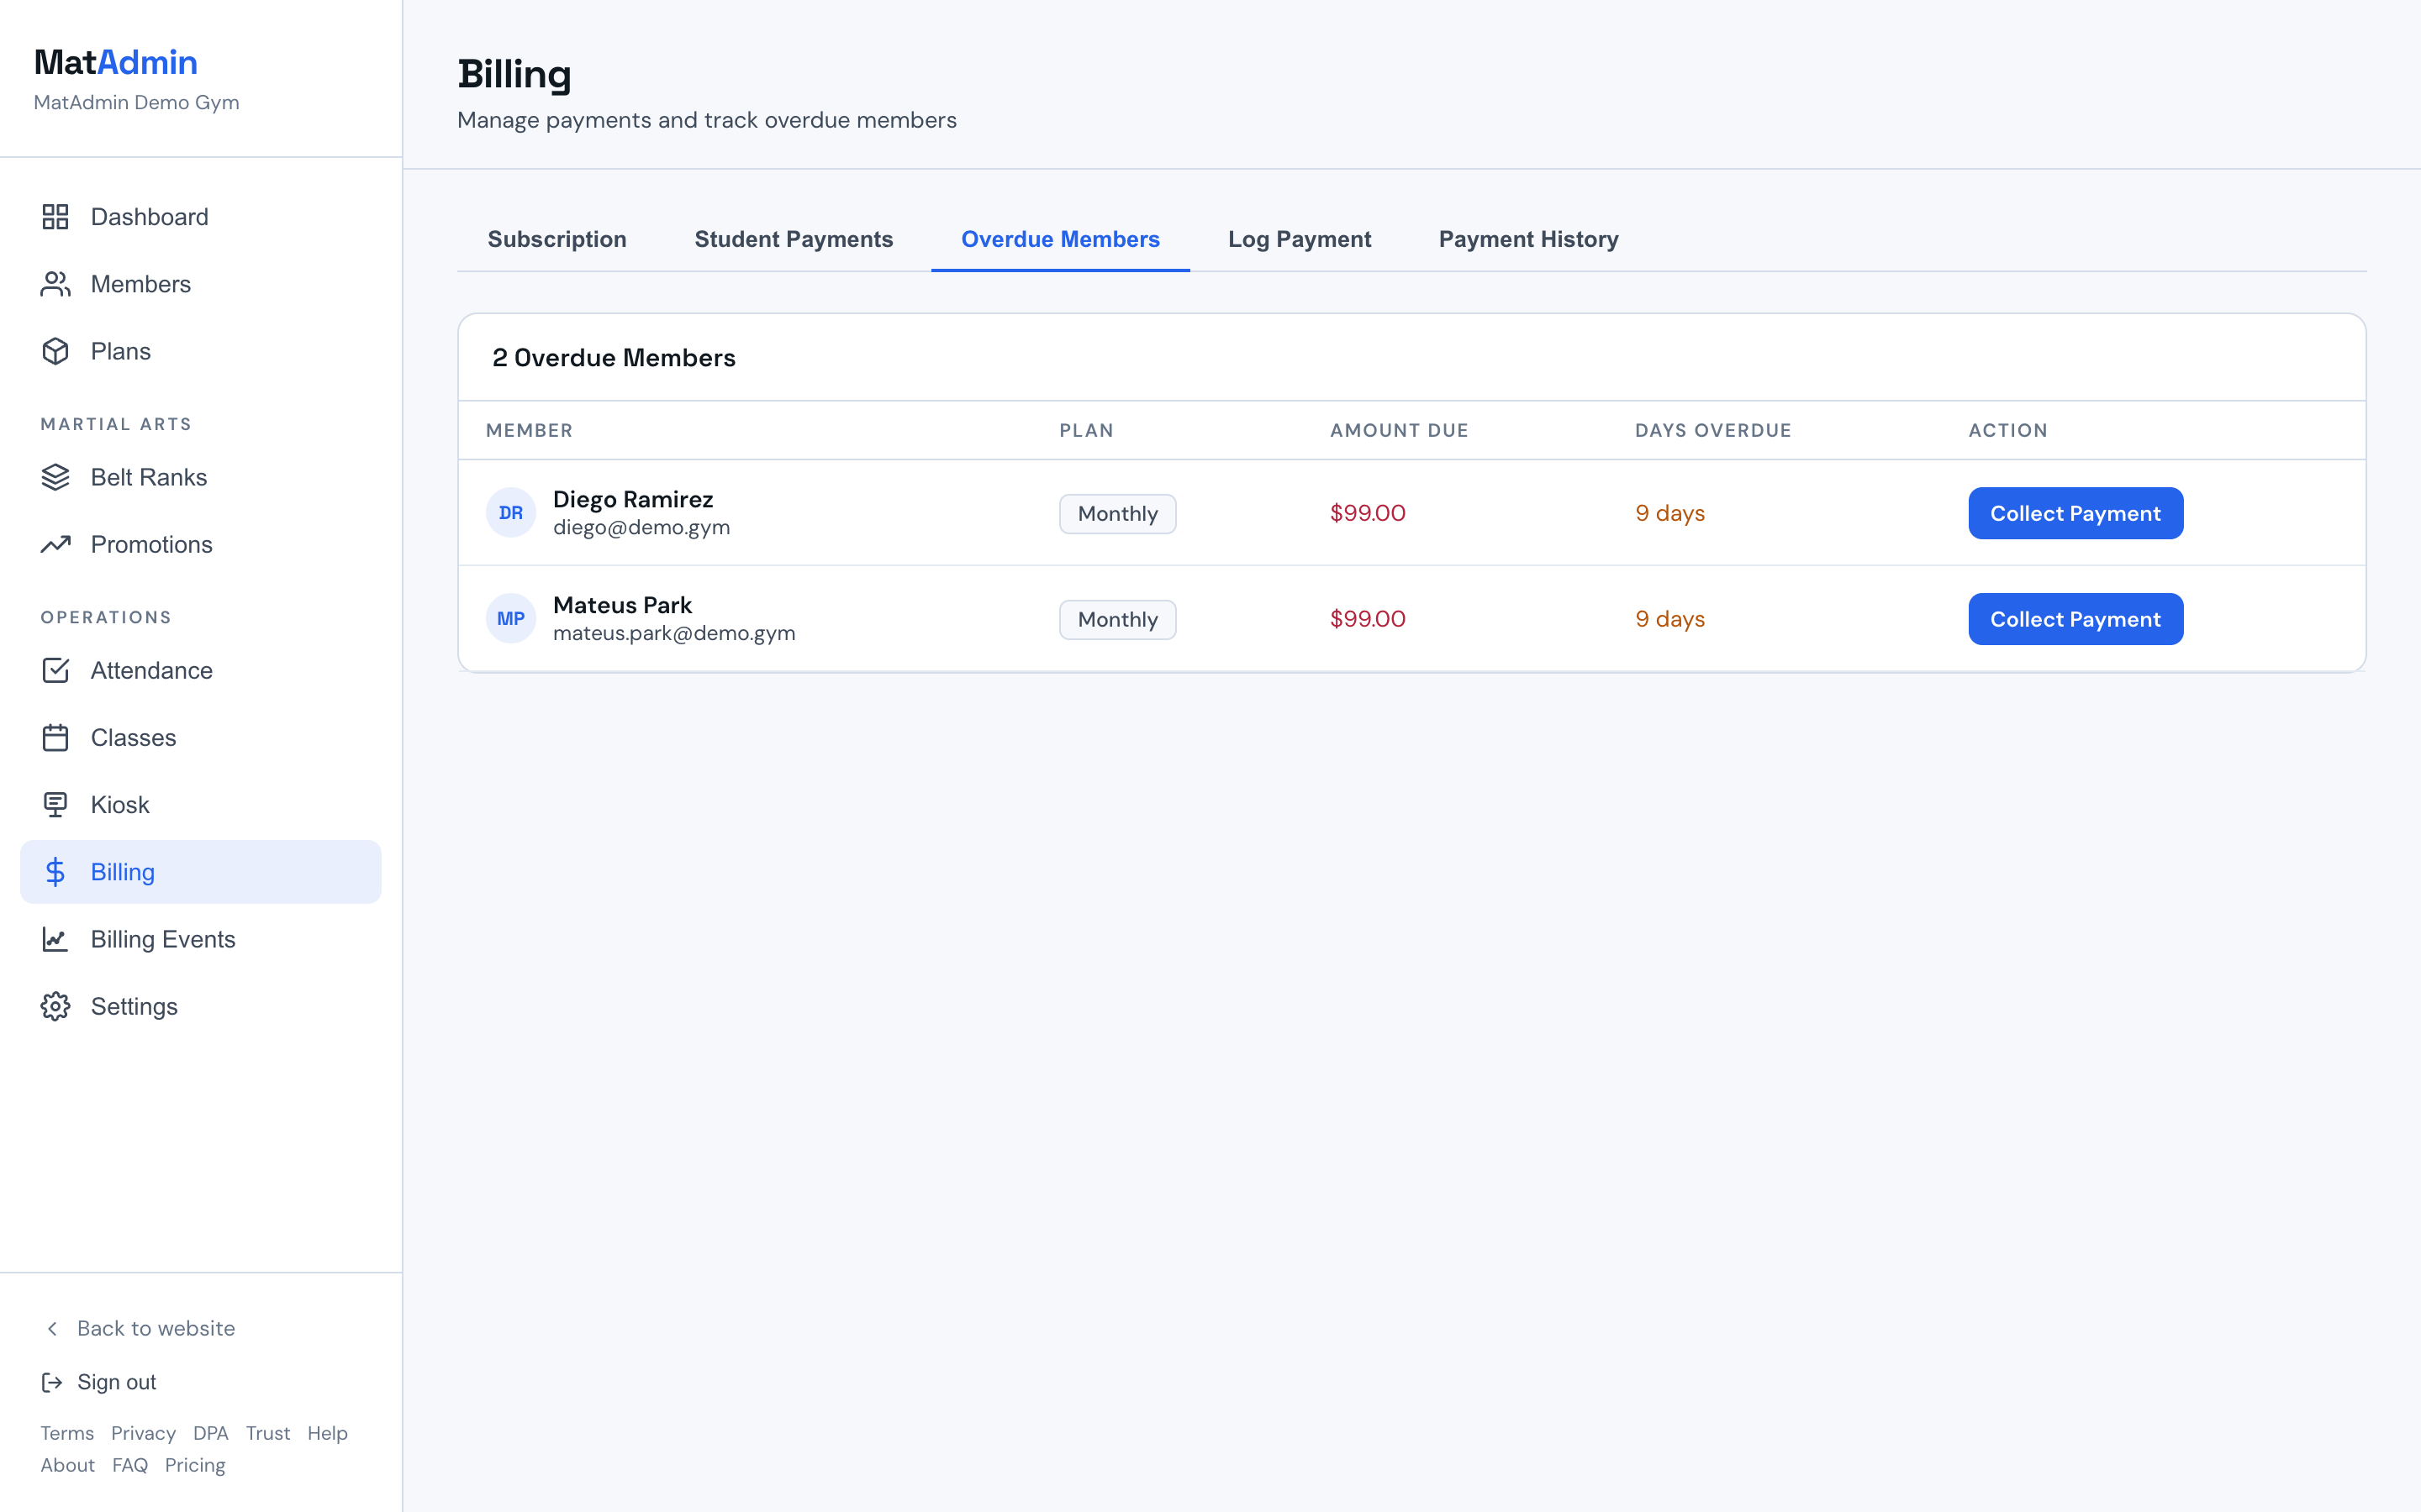Image resolution: width=2421 pixels, height=1512 pixels.
Task: Open the Members page label
Action: tap(141, 284)
